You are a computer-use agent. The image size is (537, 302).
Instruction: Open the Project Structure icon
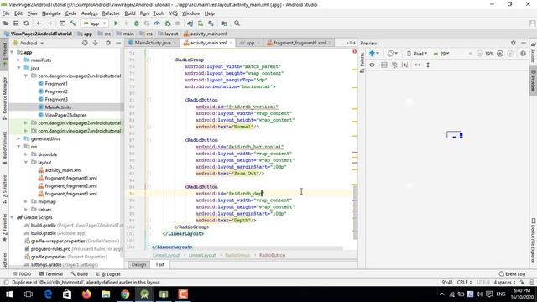pyautogui.click(x=224, y=23)
